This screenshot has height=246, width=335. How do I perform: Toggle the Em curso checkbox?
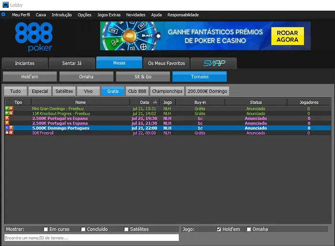tap(45, 229)
